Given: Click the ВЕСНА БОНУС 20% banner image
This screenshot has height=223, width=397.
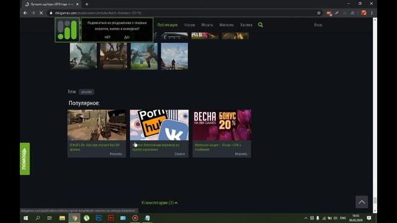Looking at the screenshot, I should pyautogui.click(x=222, y=125).
